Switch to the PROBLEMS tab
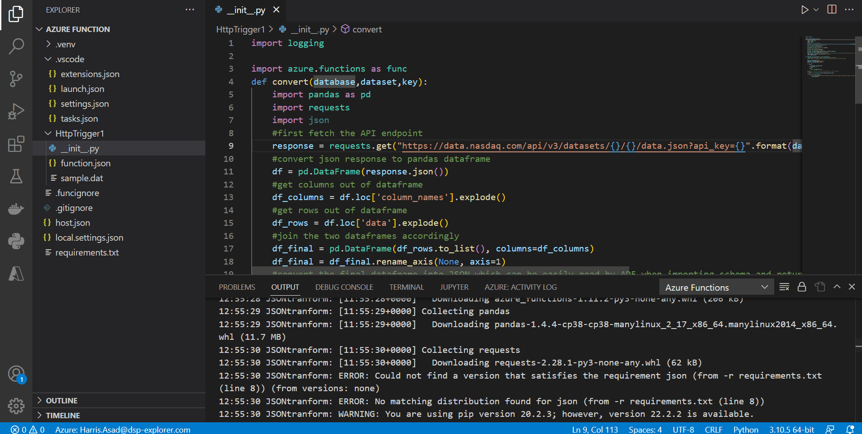Image resolution: width=862 pixels, height=434 pixels. 237,287
